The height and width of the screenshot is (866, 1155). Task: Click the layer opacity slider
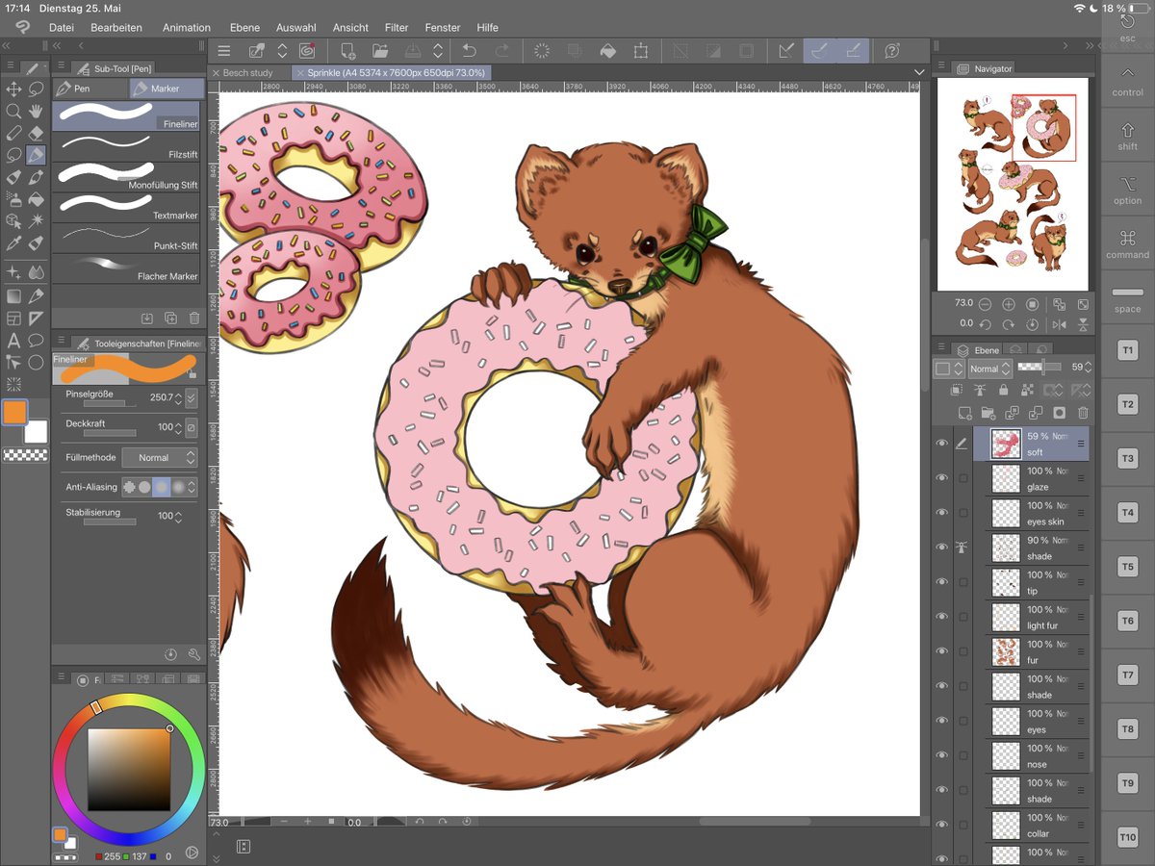(x=1039, y=368)
